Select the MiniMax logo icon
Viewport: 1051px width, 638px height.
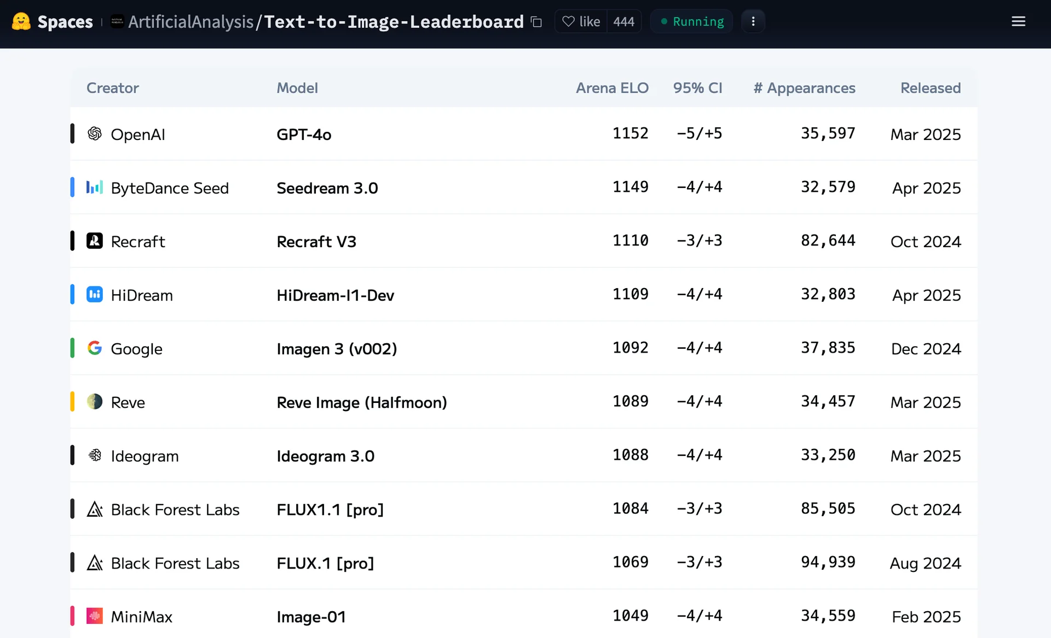tap(95, 616)
